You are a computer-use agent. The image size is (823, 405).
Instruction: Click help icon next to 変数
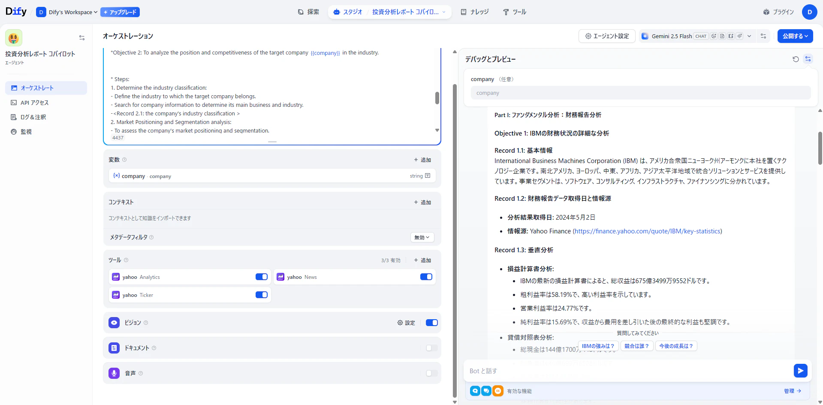point(124,160)
